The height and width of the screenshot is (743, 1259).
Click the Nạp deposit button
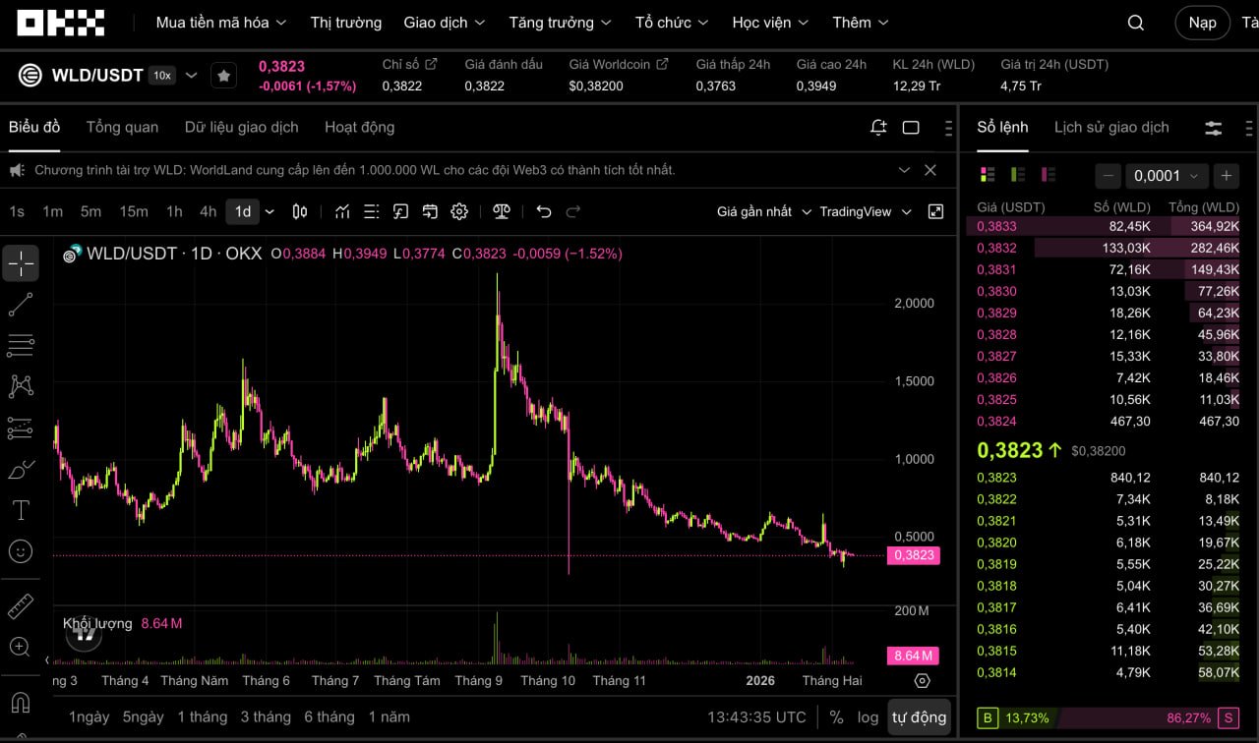point(1202,23)
